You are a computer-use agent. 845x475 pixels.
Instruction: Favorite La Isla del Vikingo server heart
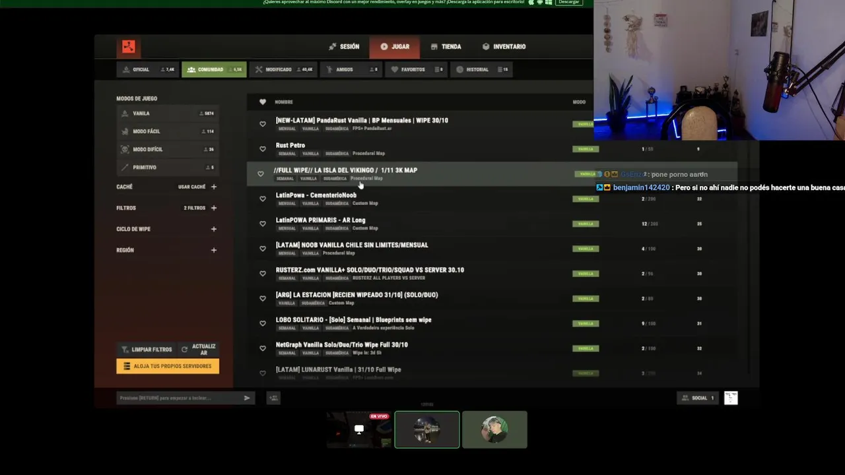coord(261,174)
